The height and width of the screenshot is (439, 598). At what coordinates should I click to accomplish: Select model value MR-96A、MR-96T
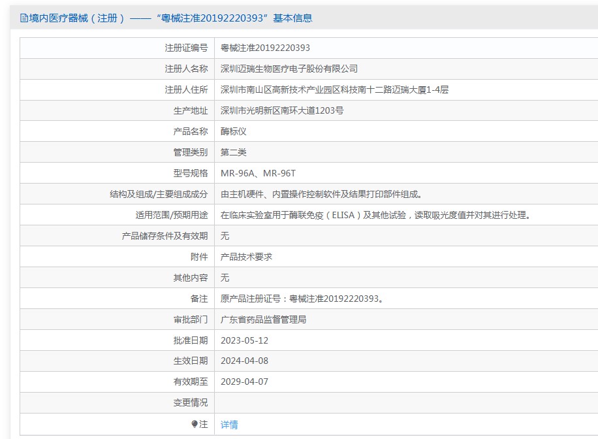click(258, 173)
